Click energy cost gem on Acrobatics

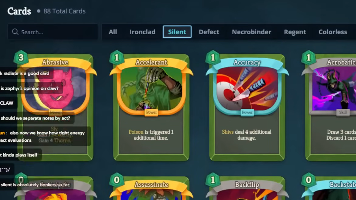[x=309, y=58]
